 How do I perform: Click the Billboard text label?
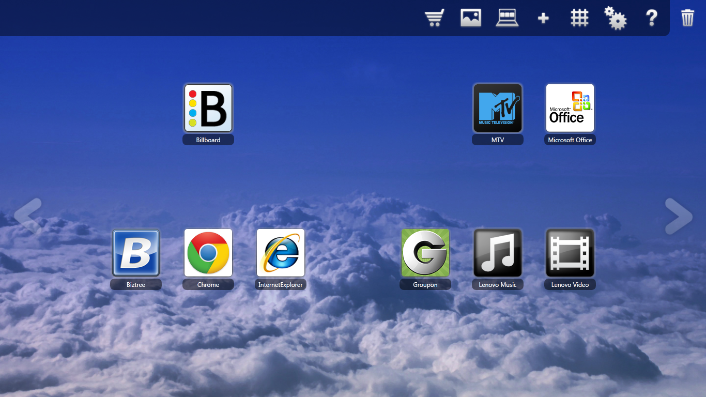pos(208,140)
